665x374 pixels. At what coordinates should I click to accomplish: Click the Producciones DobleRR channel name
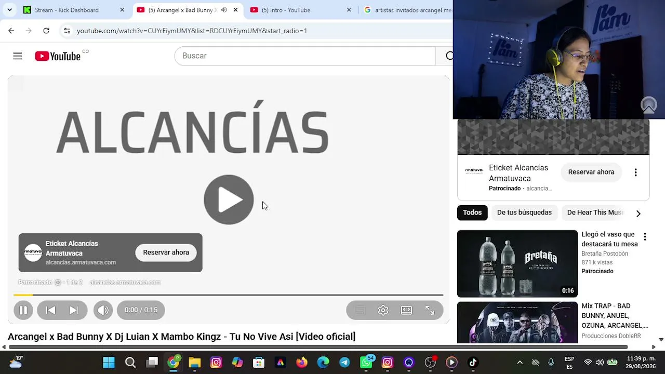611,336
